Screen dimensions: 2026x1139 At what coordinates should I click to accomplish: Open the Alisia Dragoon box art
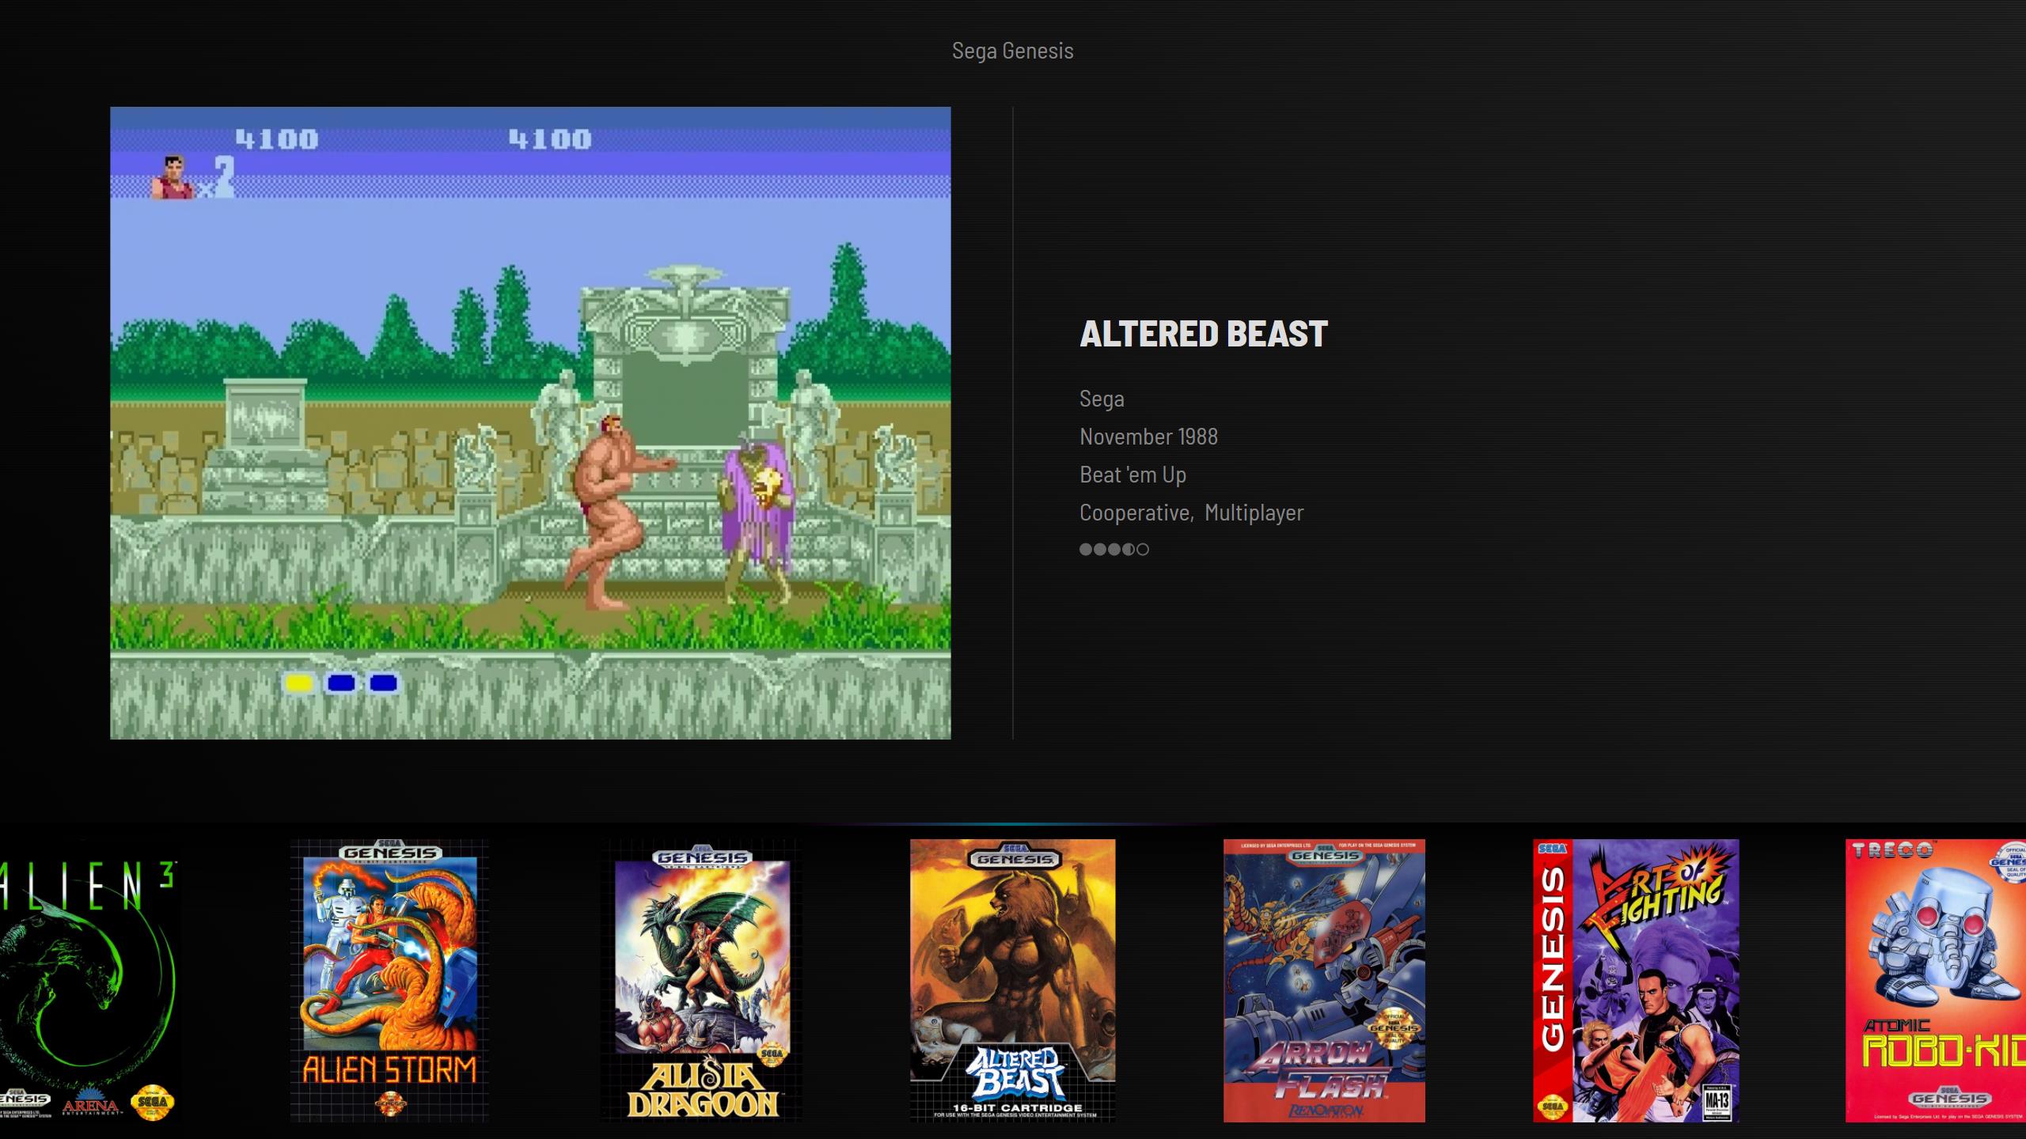tap(701, 981)
